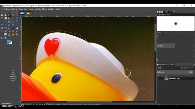Toggle visibility eye of badeand.jpg layer
195x109 pixels.
tap(158, 78)
